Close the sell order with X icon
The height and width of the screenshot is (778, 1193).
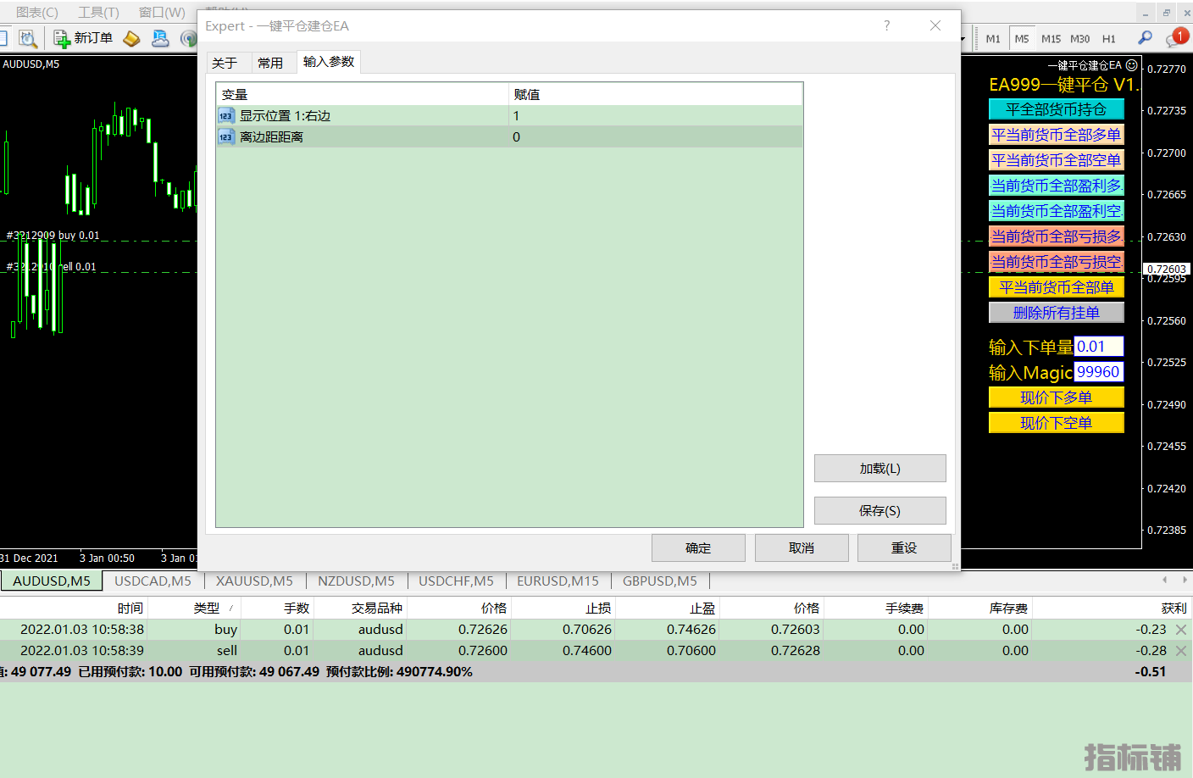(1181, 651)
